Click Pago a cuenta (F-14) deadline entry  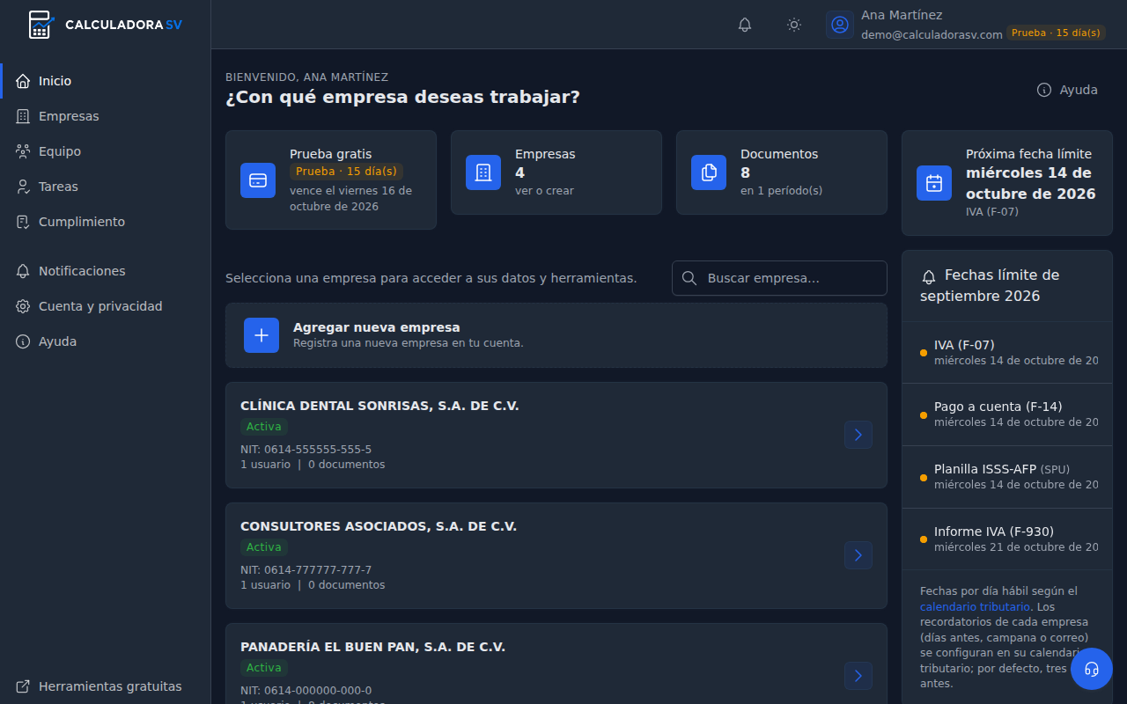1007,414
